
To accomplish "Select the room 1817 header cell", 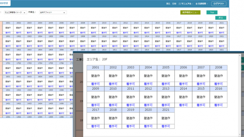I will coord(179,49).
